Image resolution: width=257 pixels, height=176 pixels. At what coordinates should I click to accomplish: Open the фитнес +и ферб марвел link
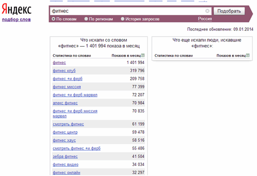tap(75, 95)
